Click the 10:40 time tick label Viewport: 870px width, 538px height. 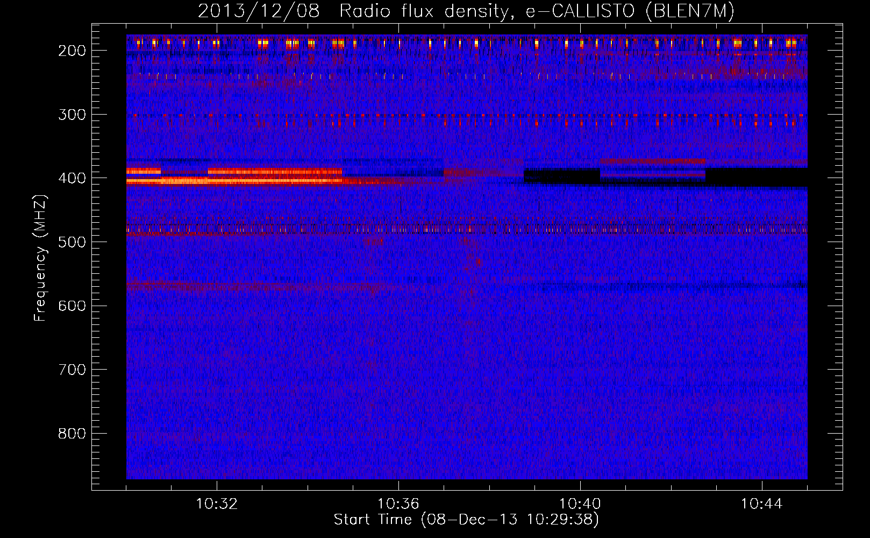580,504
